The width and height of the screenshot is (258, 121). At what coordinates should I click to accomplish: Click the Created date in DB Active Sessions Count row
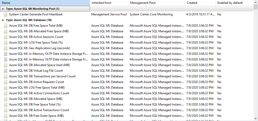pyautogui.click(x=200, y=37)
